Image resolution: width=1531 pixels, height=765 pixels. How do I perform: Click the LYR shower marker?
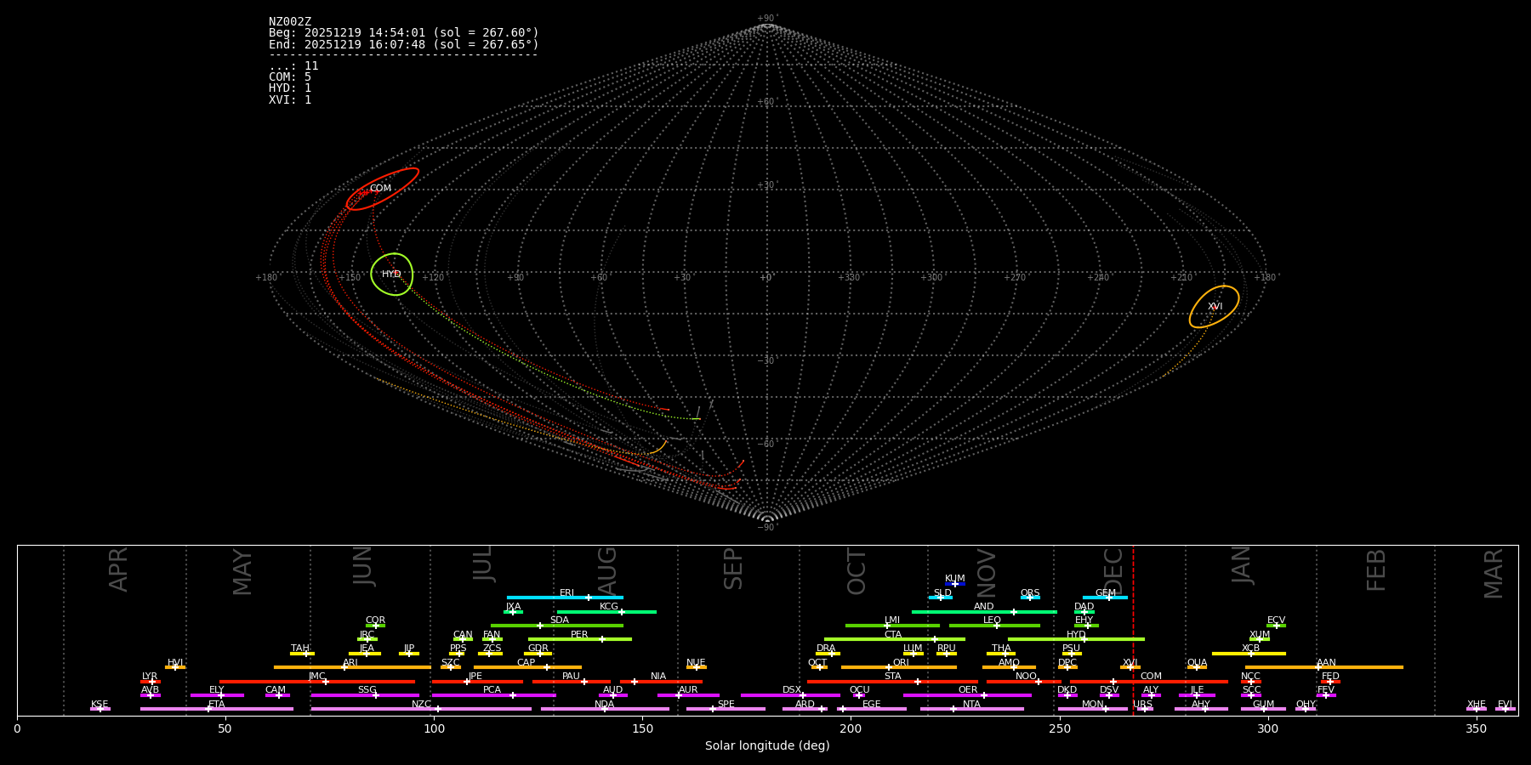(x=152, y=682)
